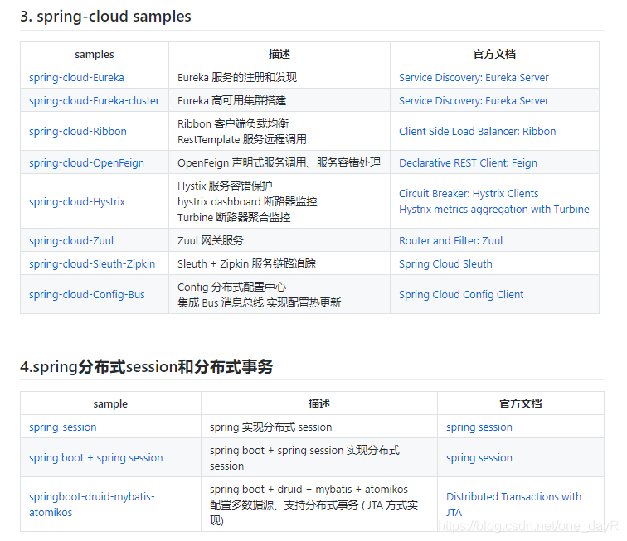Viewport: 627px width, 541px height.
Task: Open the spring-cloud-Config-Bus sample link
Action: point(87,295)
